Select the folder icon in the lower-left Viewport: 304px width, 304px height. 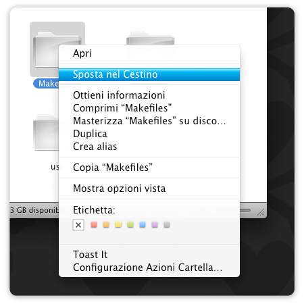(x=46, y=132)
